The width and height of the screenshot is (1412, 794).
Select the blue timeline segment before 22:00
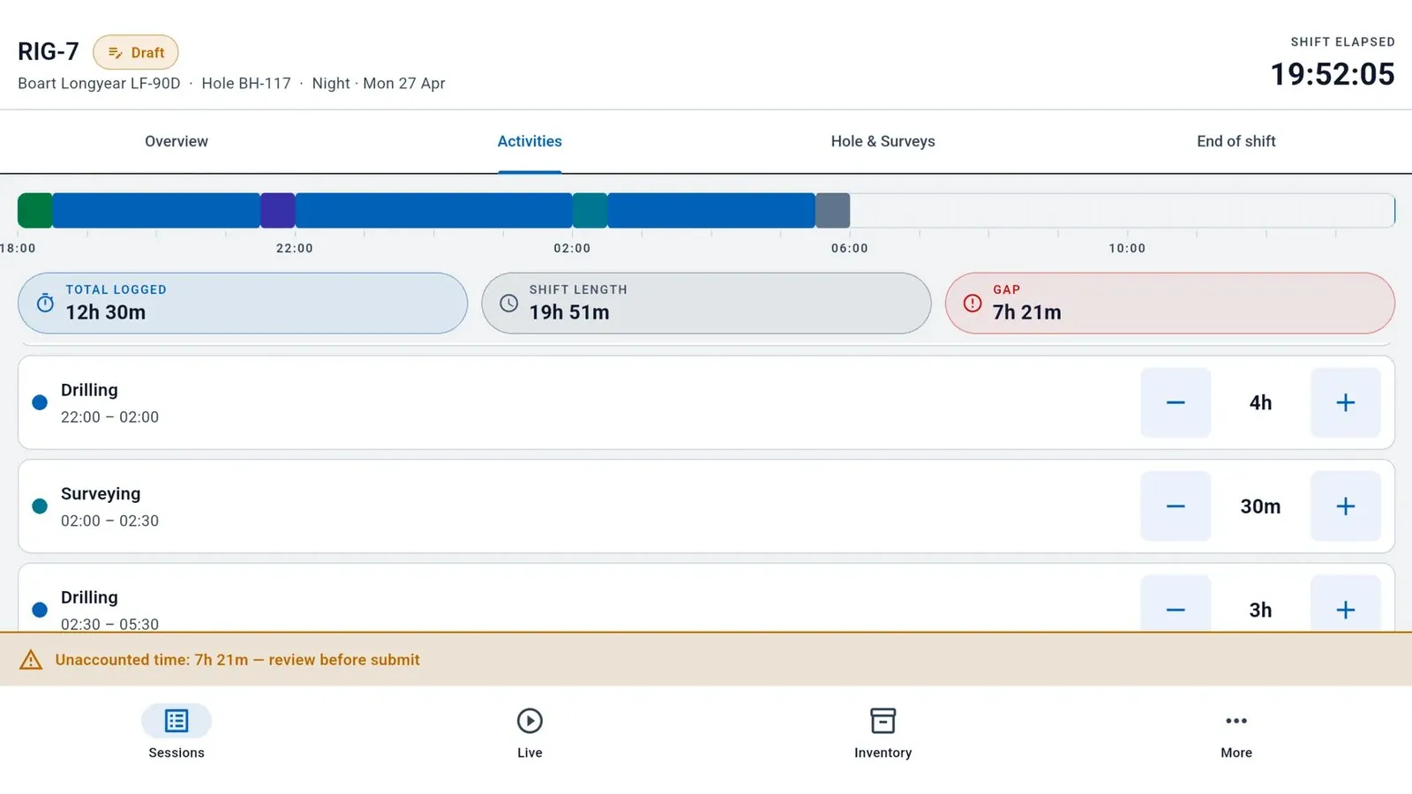(x=156, y=211)
